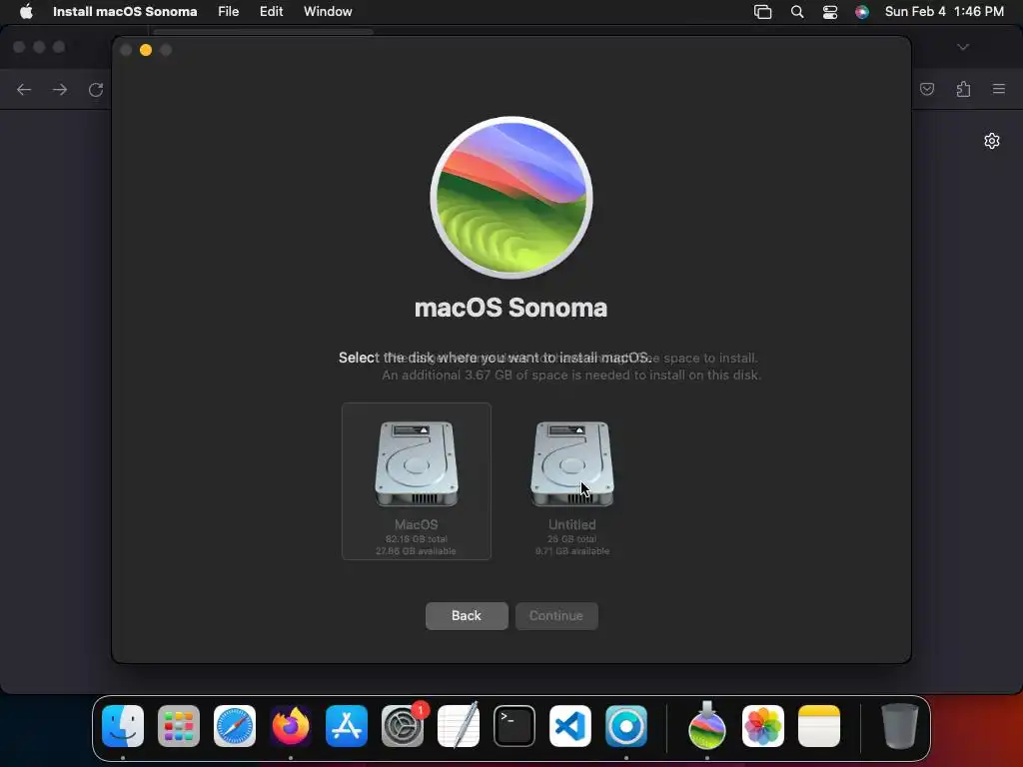
Task: Click Install macOS Sonoma icon in Dock
Action: [x=707, y=726]
